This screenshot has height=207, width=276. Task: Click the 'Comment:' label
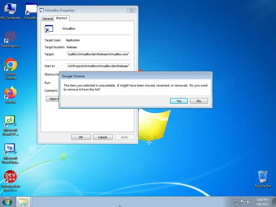(x=51, y=91)
